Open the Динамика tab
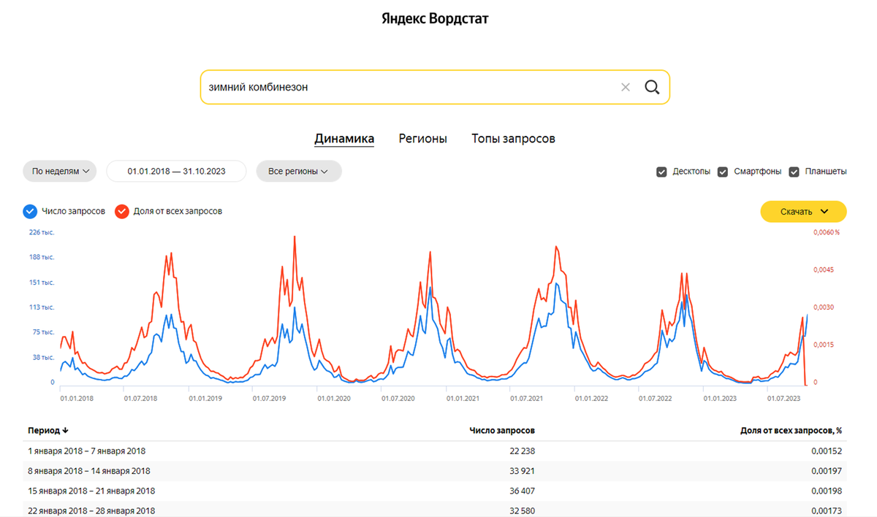 pos(344,139)
